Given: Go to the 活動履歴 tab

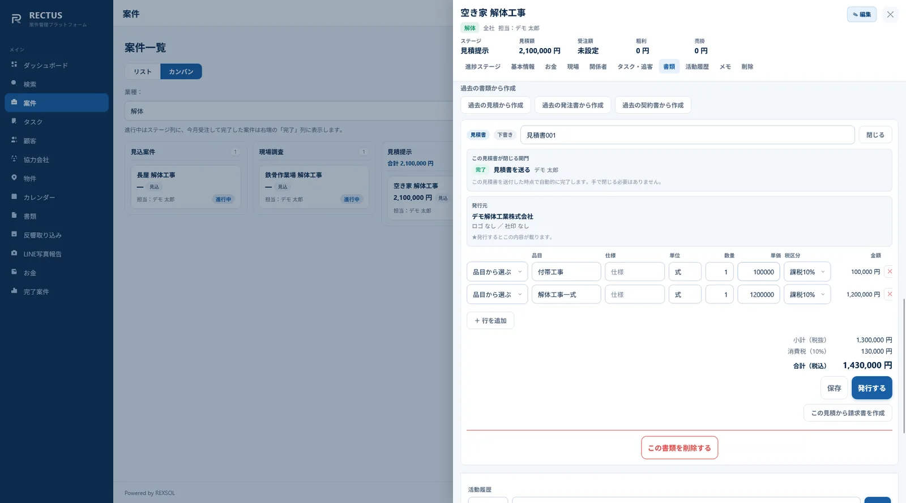Looking at the screenshot, I should point(697,67).
